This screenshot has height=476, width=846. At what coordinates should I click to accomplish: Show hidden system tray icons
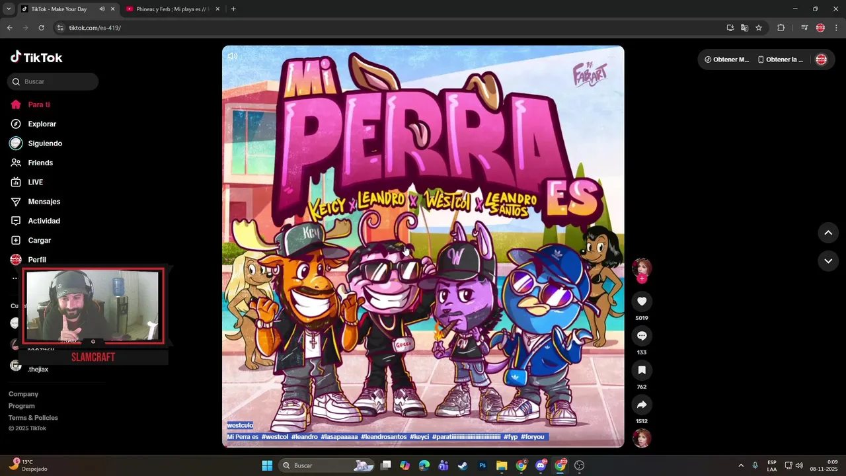[x=740, y=465]
